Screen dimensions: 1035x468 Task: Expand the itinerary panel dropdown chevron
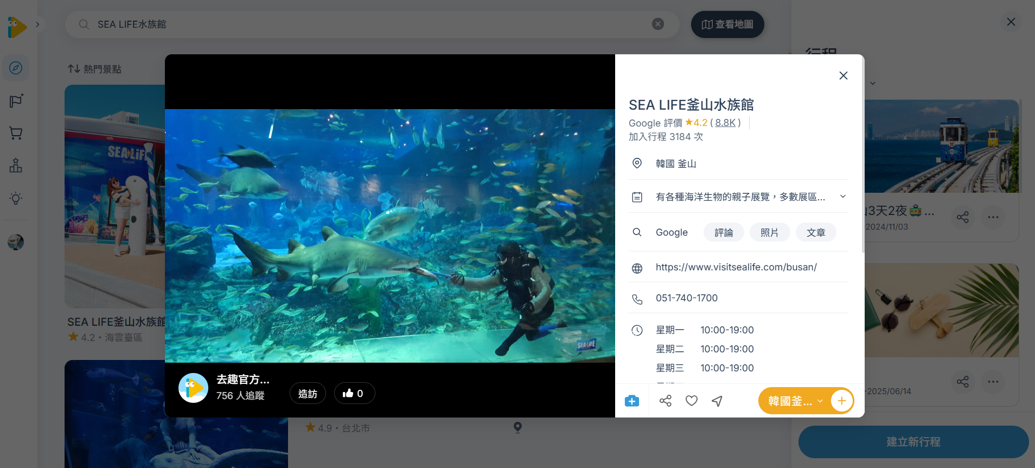tap(873, 84)
